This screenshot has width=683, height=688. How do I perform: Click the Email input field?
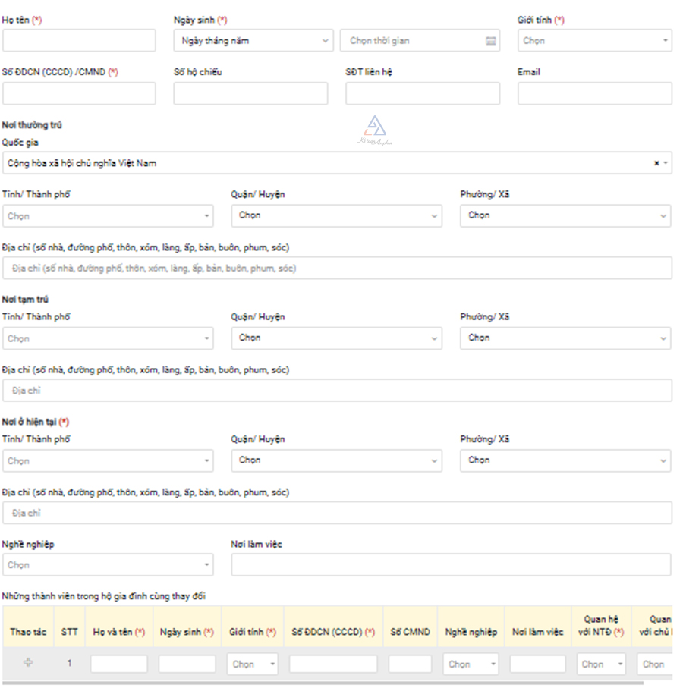tap(594, 93)
